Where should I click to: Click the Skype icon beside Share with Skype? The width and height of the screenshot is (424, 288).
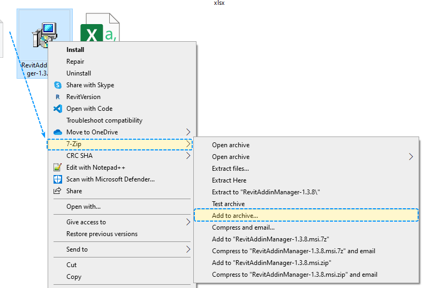pyautogui.click(x=58, y=85)
